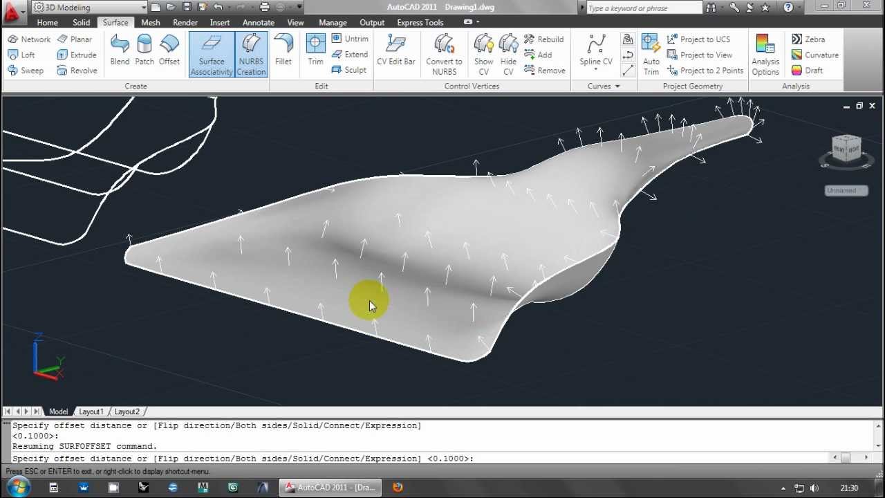
Task: Select the Network surface tool
Action: coord(29,39)
